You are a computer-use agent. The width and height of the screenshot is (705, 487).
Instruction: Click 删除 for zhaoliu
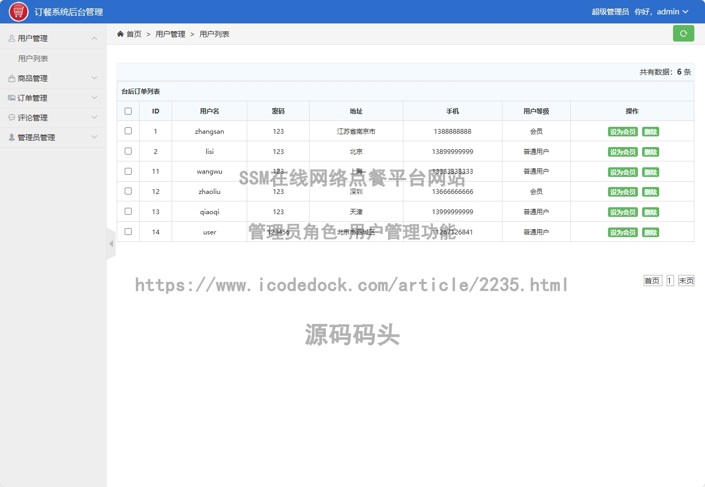[651, 192]
